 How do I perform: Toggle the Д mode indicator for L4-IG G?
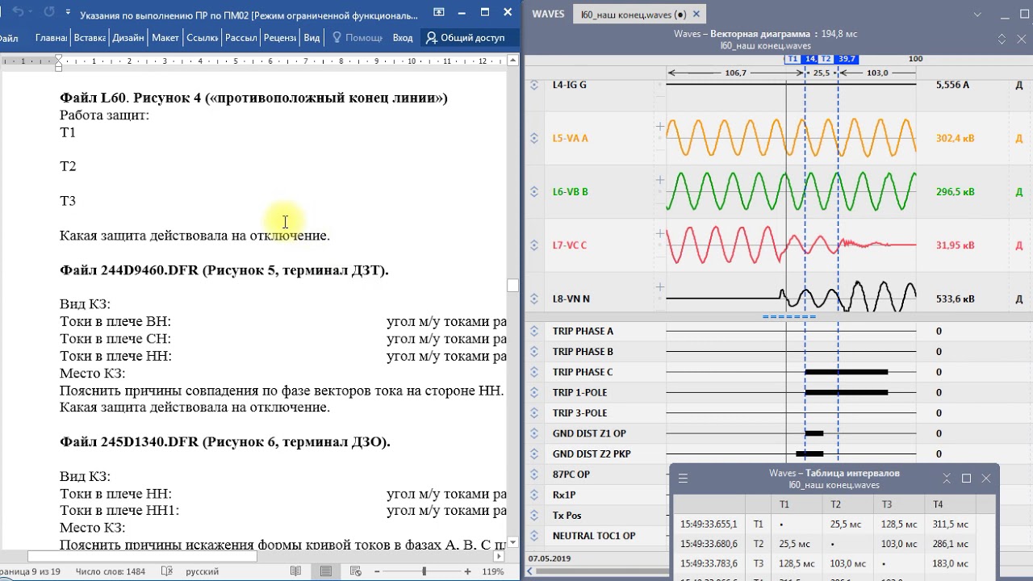(x=1018, y=85)
